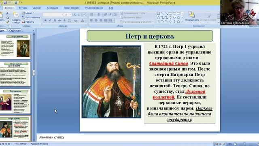Open the Рецензирование ribbon tab
The image size is (259, 146).
[x=94, y=8]
